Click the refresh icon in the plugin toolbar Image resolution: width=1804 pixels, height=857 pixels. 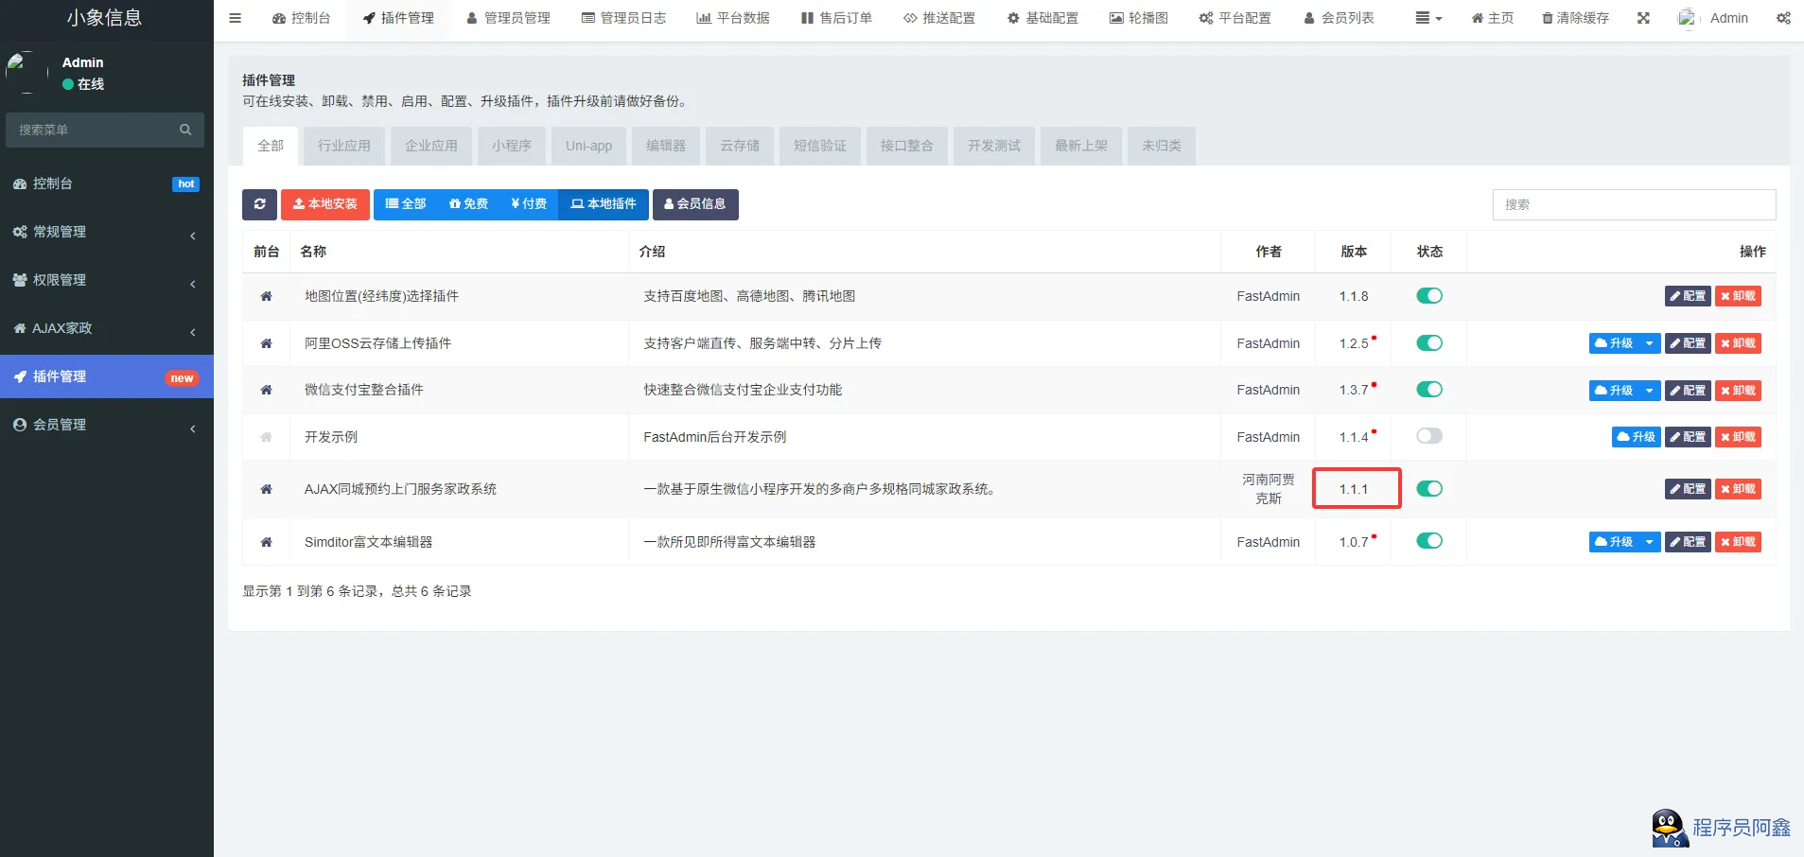(x=259, y=204)
